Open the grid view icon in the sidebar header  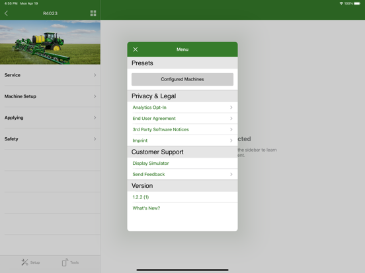click(93, 13)
